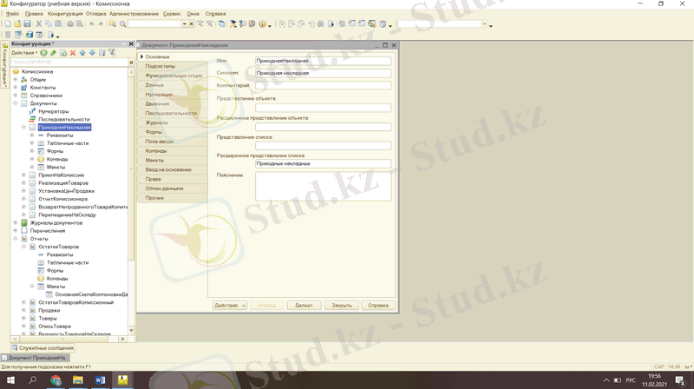Move item down with blue arrow
The image size is (694, 389).
92,53
